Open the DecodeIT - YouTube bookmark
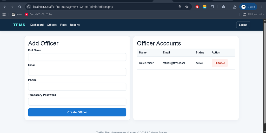266x133 pixels. (x=38, y=14)
